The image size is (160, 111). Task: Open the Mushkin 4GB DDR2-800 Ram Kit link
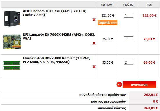(x=57, y=60)
